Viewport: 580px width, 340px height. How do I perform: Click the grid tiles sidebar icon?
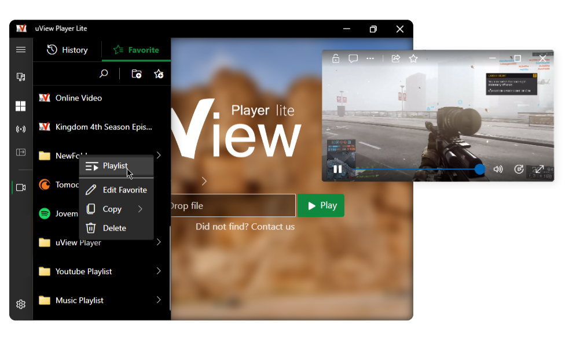(21, 106)
